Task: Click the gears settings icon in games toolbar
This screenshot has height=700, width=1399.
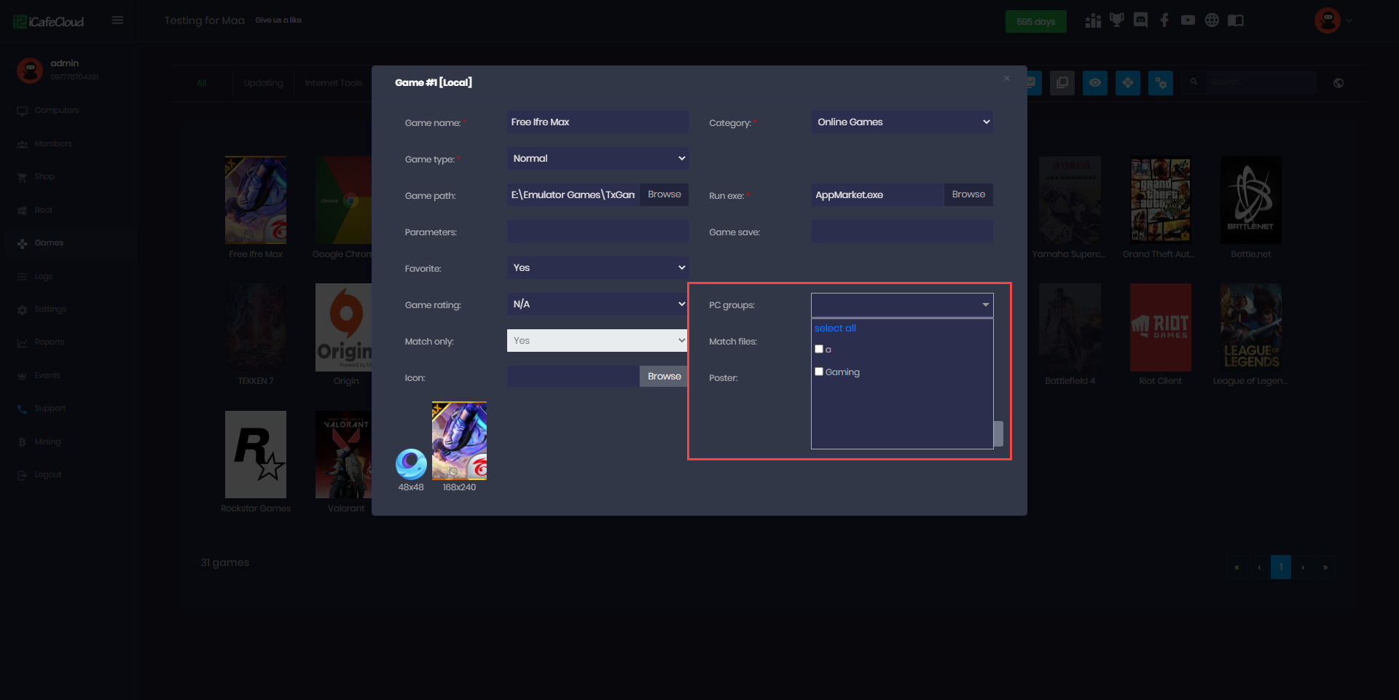Action: (x=1161, y=83)
